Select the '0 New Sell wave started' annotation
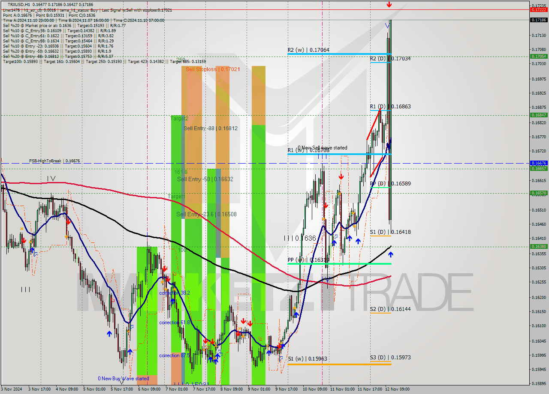The width and height of the screenshot is (549, 394). click(x=322, y=148)
